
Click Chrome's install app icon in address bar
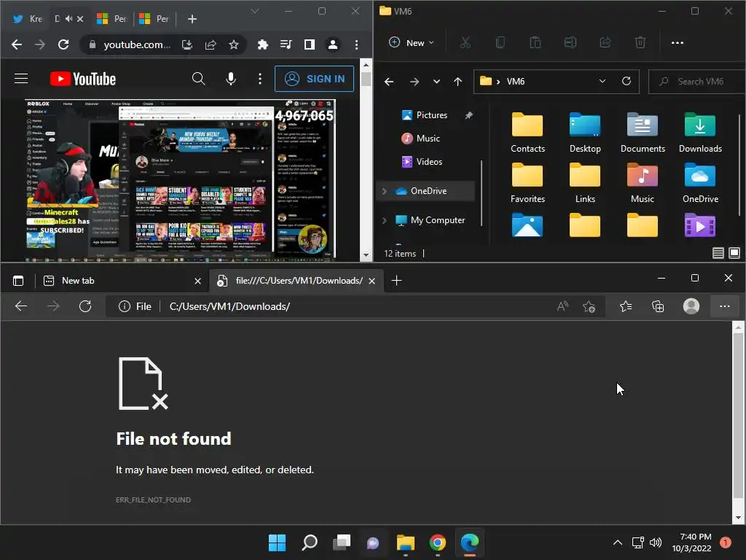187,44
